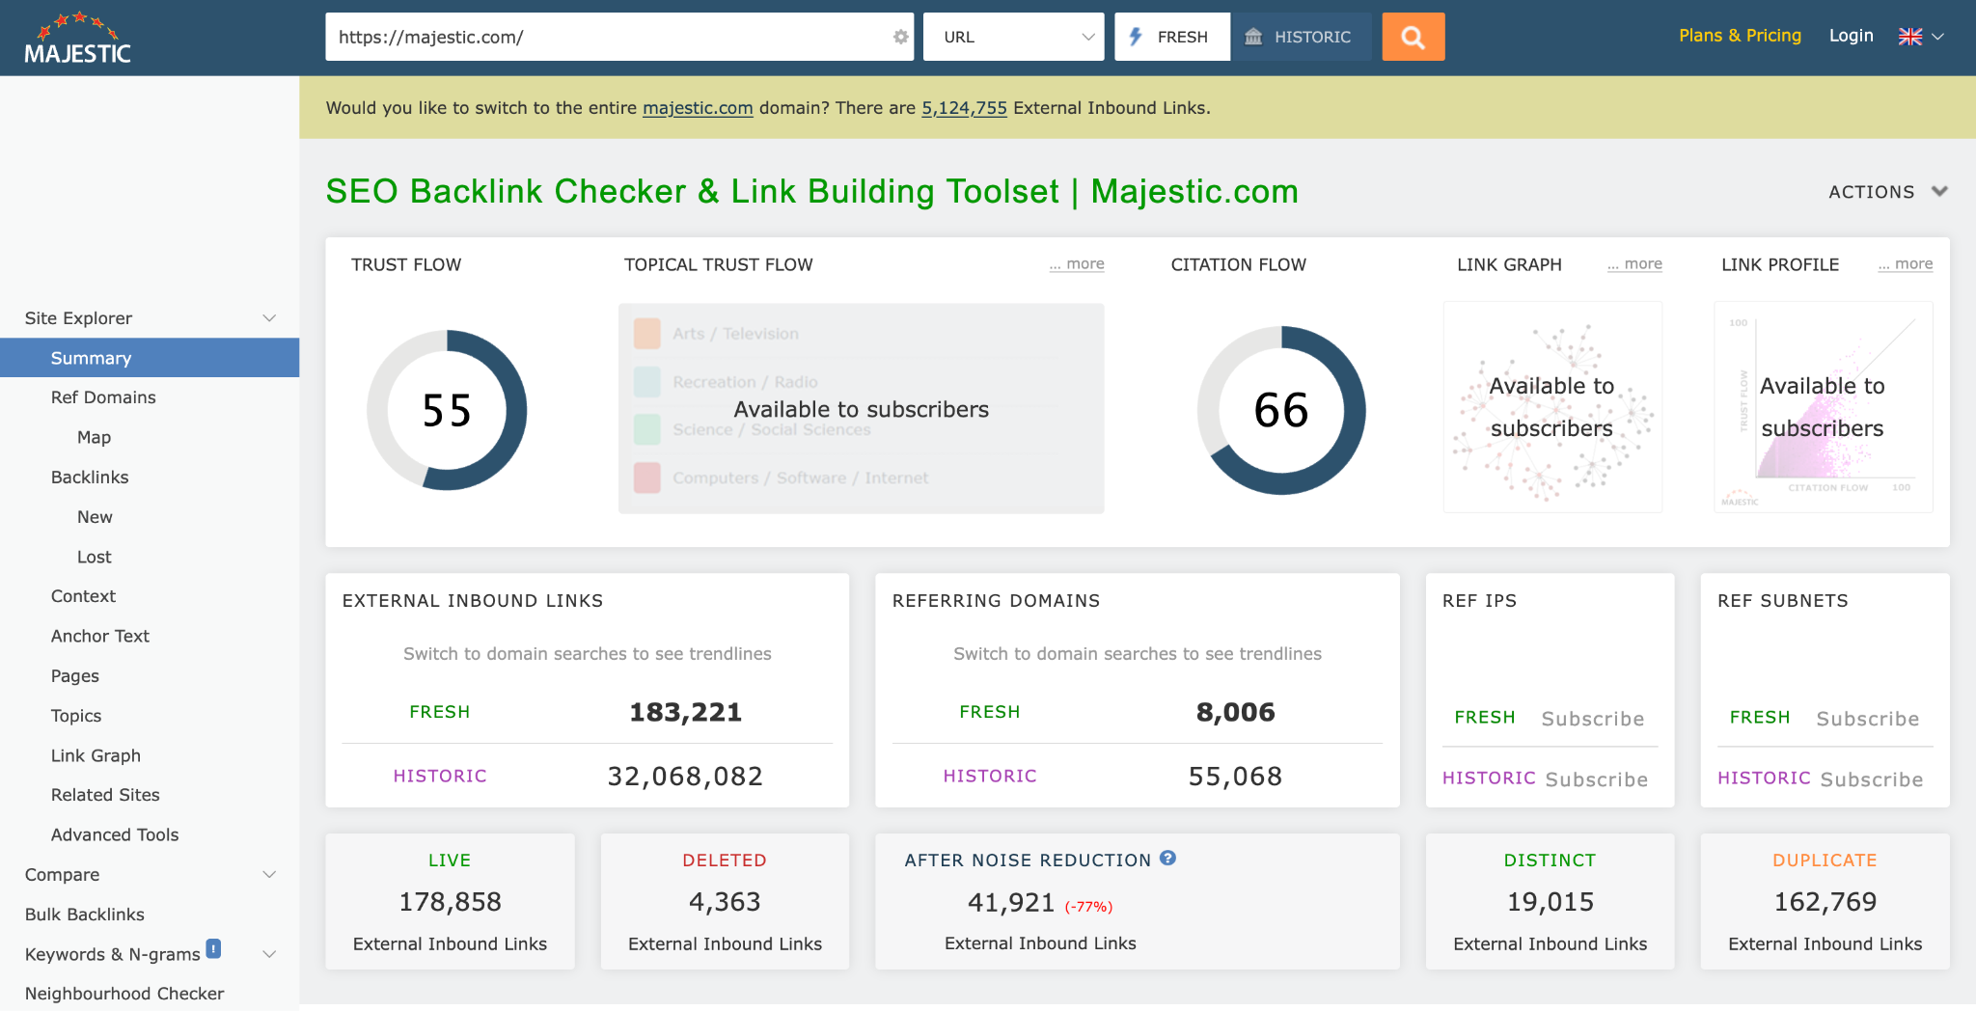1976x1011 pixels.
Task: Open Advanced Tools in the sidebar
Action: tap(115, 834)
